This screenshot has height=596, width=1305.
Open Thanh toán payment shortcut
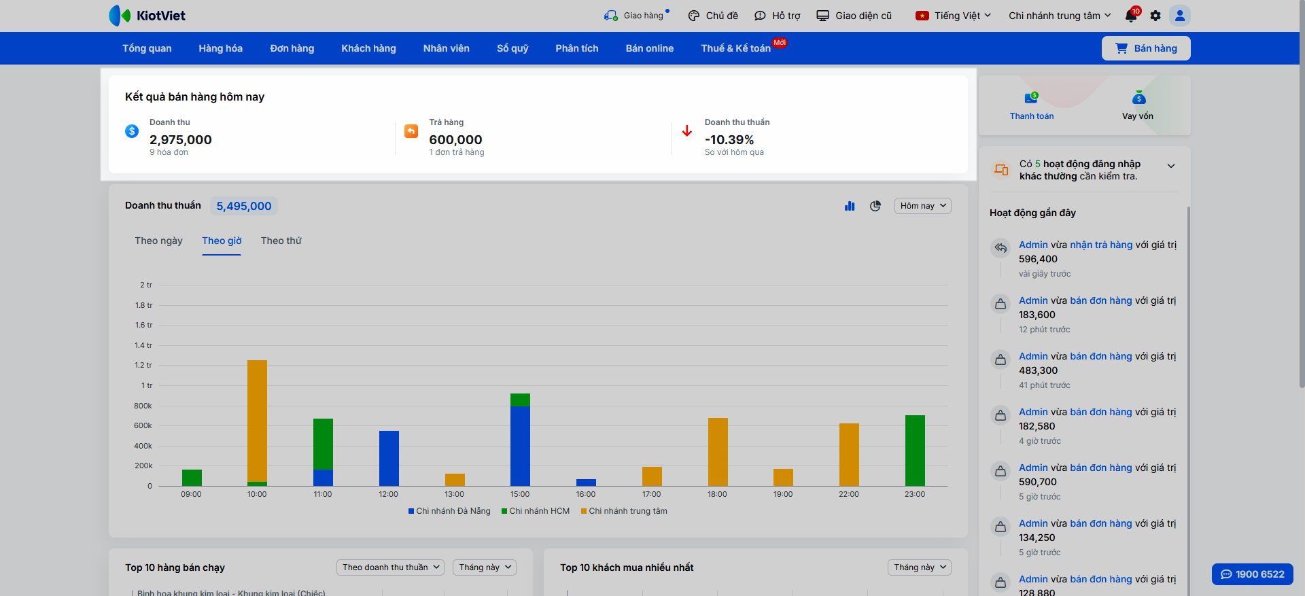1031,106
